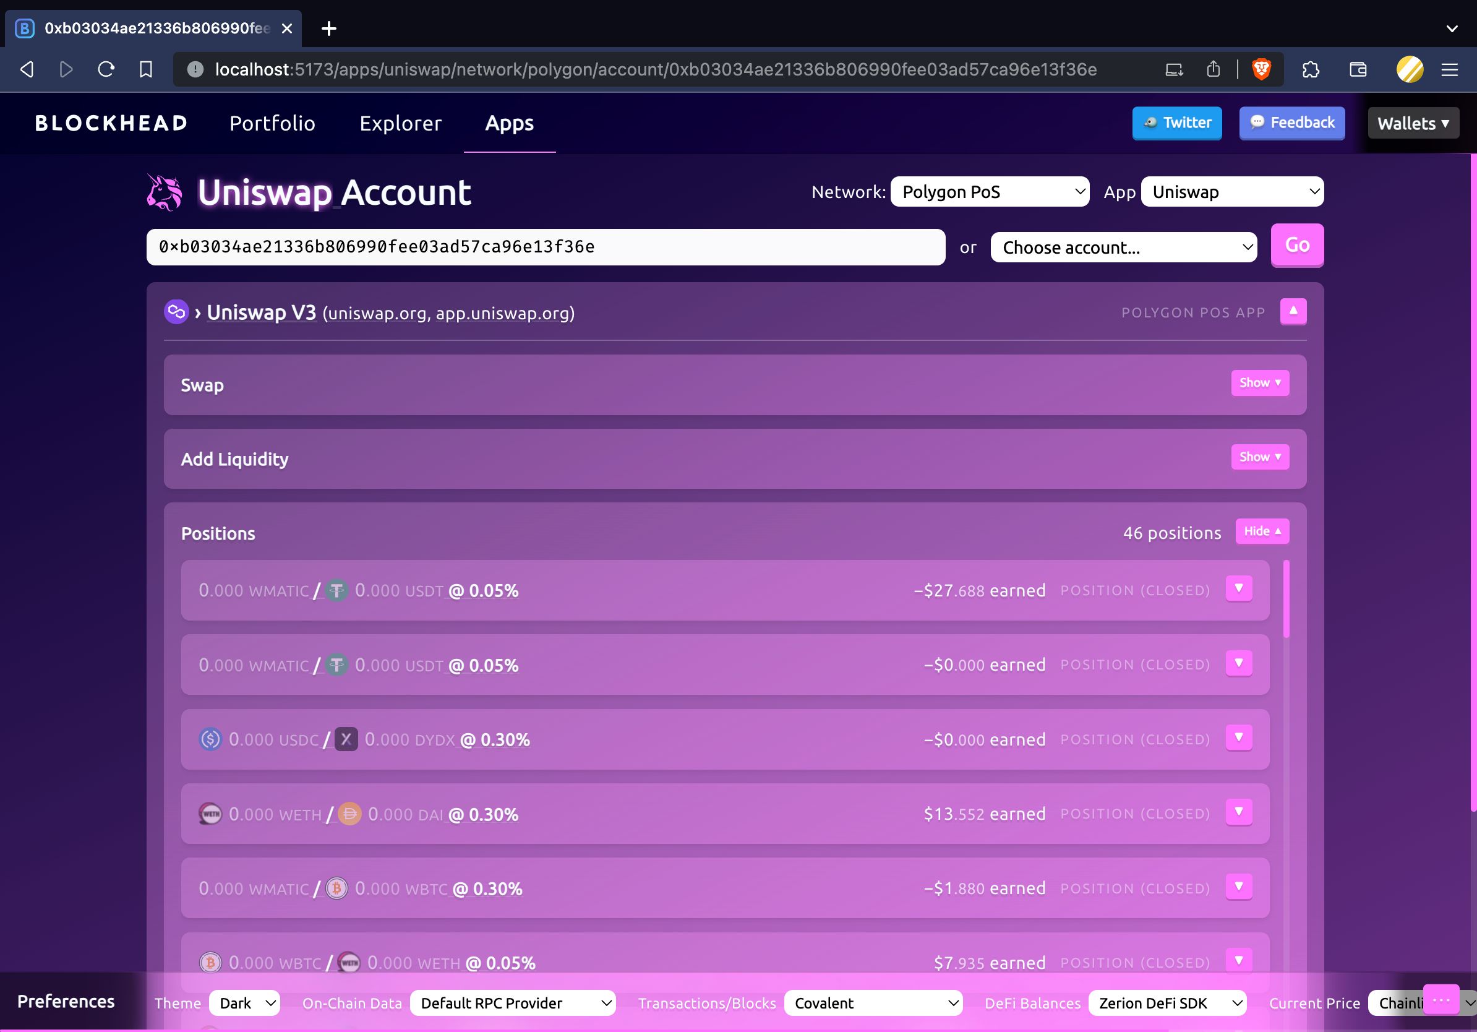
Task: Open the Portfolio tab
Action: [x=272, y=123]
